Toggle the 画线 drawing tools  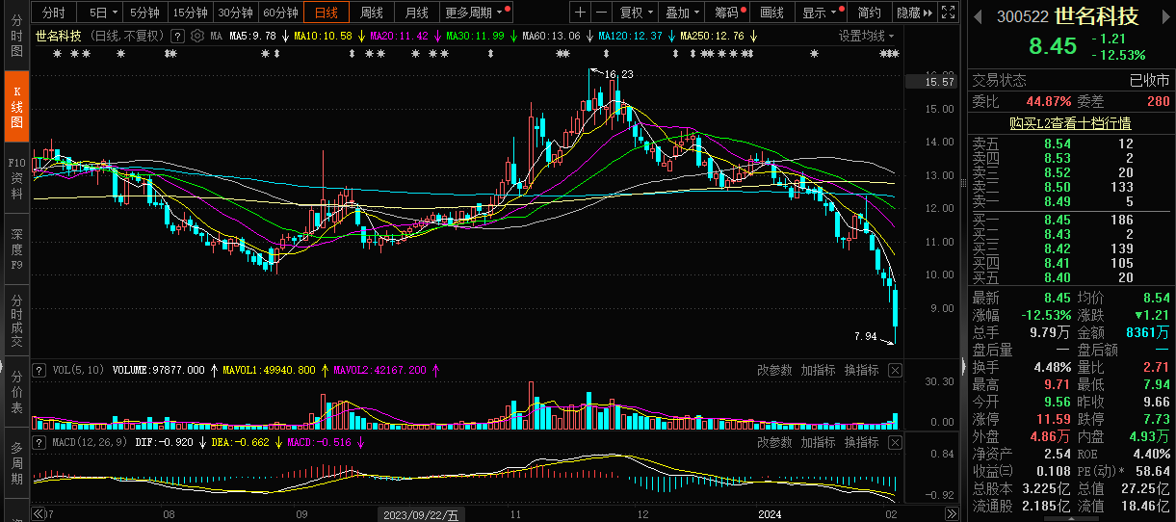click(771, 13)
